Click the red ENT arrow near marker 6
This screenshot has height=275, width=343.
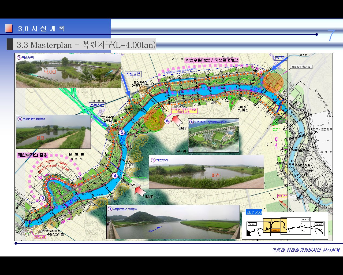pos(177,121)
